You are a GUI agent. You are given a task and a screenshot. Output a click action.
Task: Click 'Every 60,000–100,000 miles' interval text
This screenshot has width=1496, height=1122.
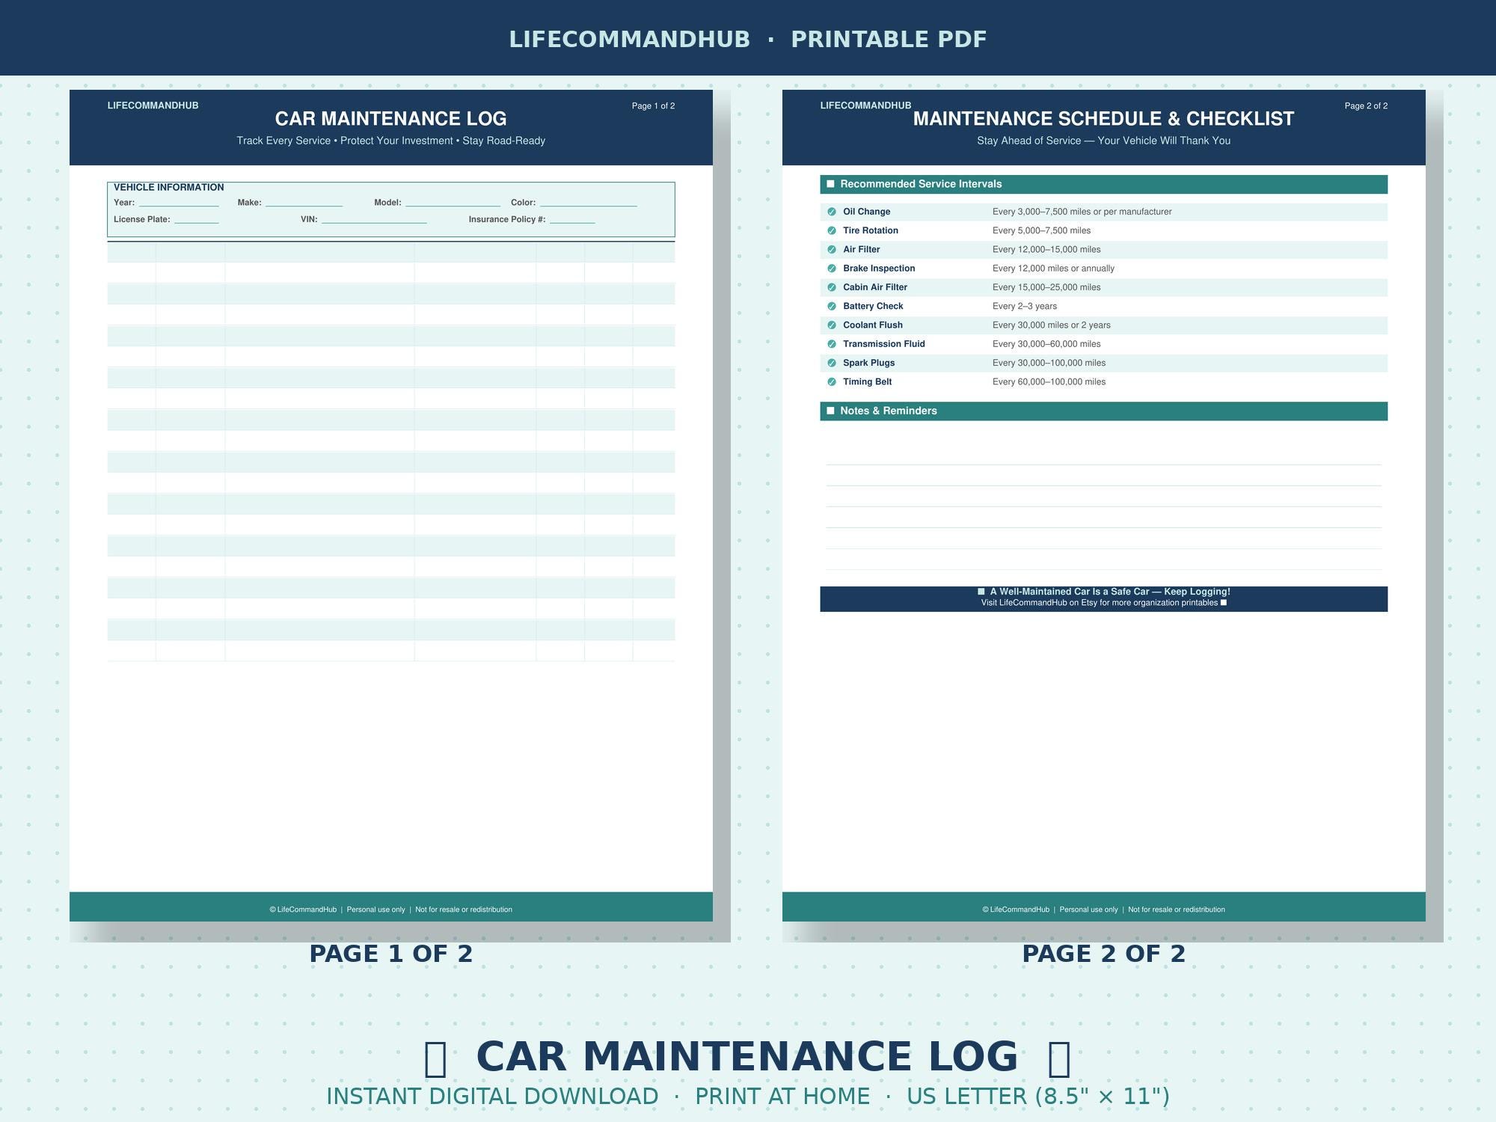pos(1049,381)
